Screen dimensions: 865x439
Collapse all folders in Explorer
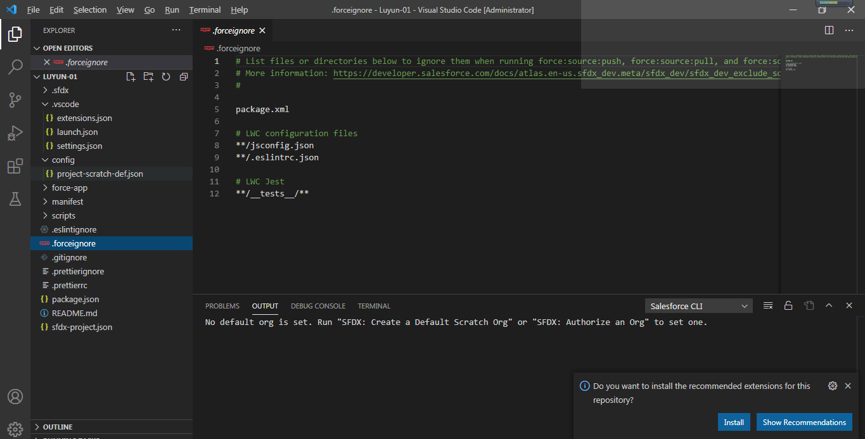(x=184, y=75)
